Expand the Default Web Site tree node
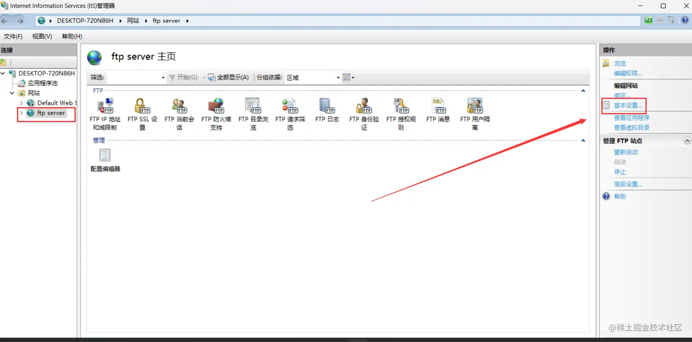The height and width of the screenshot is (342, 692). 21,103
